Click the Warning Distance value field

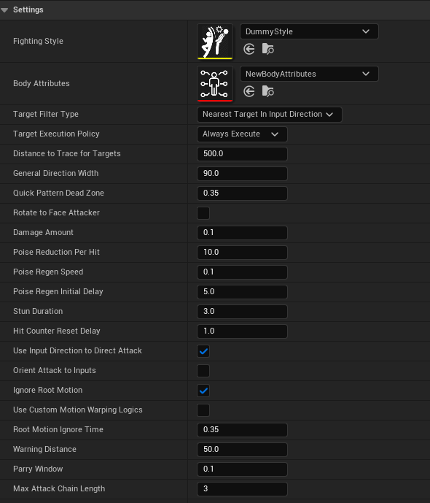click(x=242, y=450)
